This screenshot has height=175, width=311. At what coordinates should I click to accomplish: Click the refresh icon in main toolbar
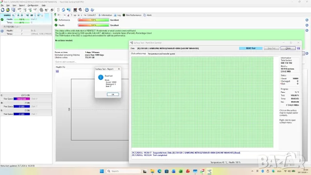(x=2, y=10)
